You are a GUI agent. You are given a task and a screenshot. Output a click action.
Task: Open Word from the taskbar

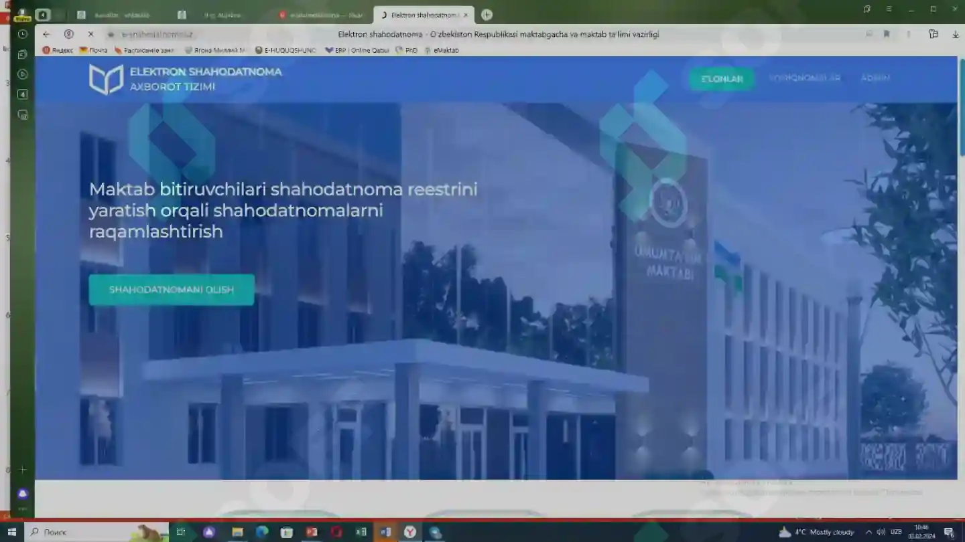385,532
